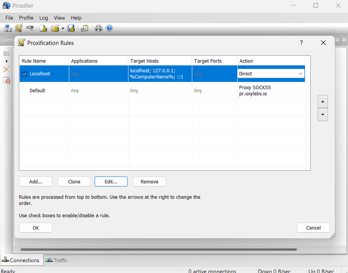Screen dimensions: 348x273
Task: Click the small black arrow in the left sidebar
Action: tap(7, 61)
